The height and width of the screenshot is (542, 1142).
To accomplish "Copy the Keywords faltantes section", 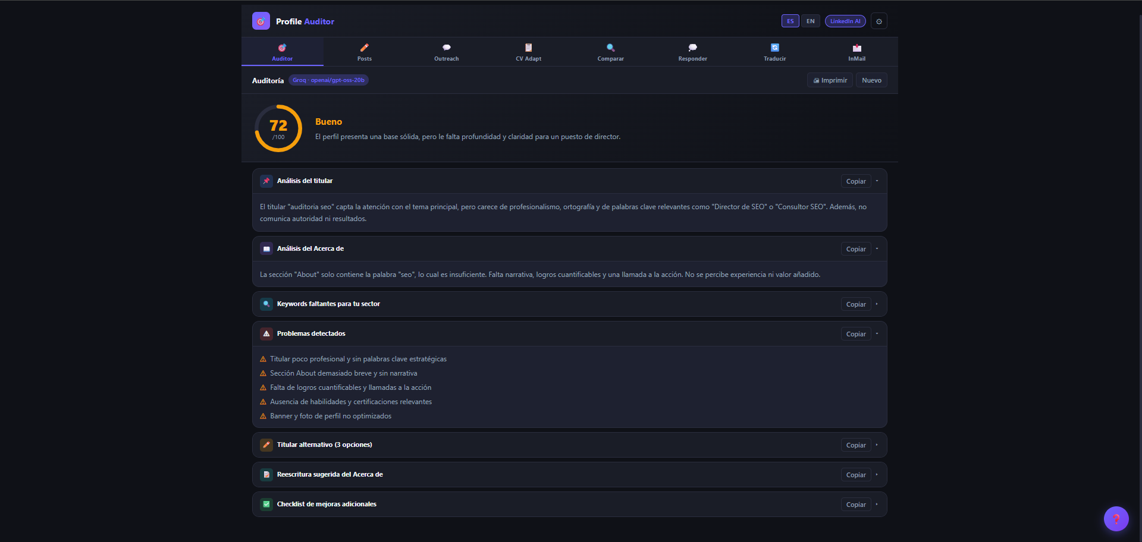I will (x=856, y=304).
